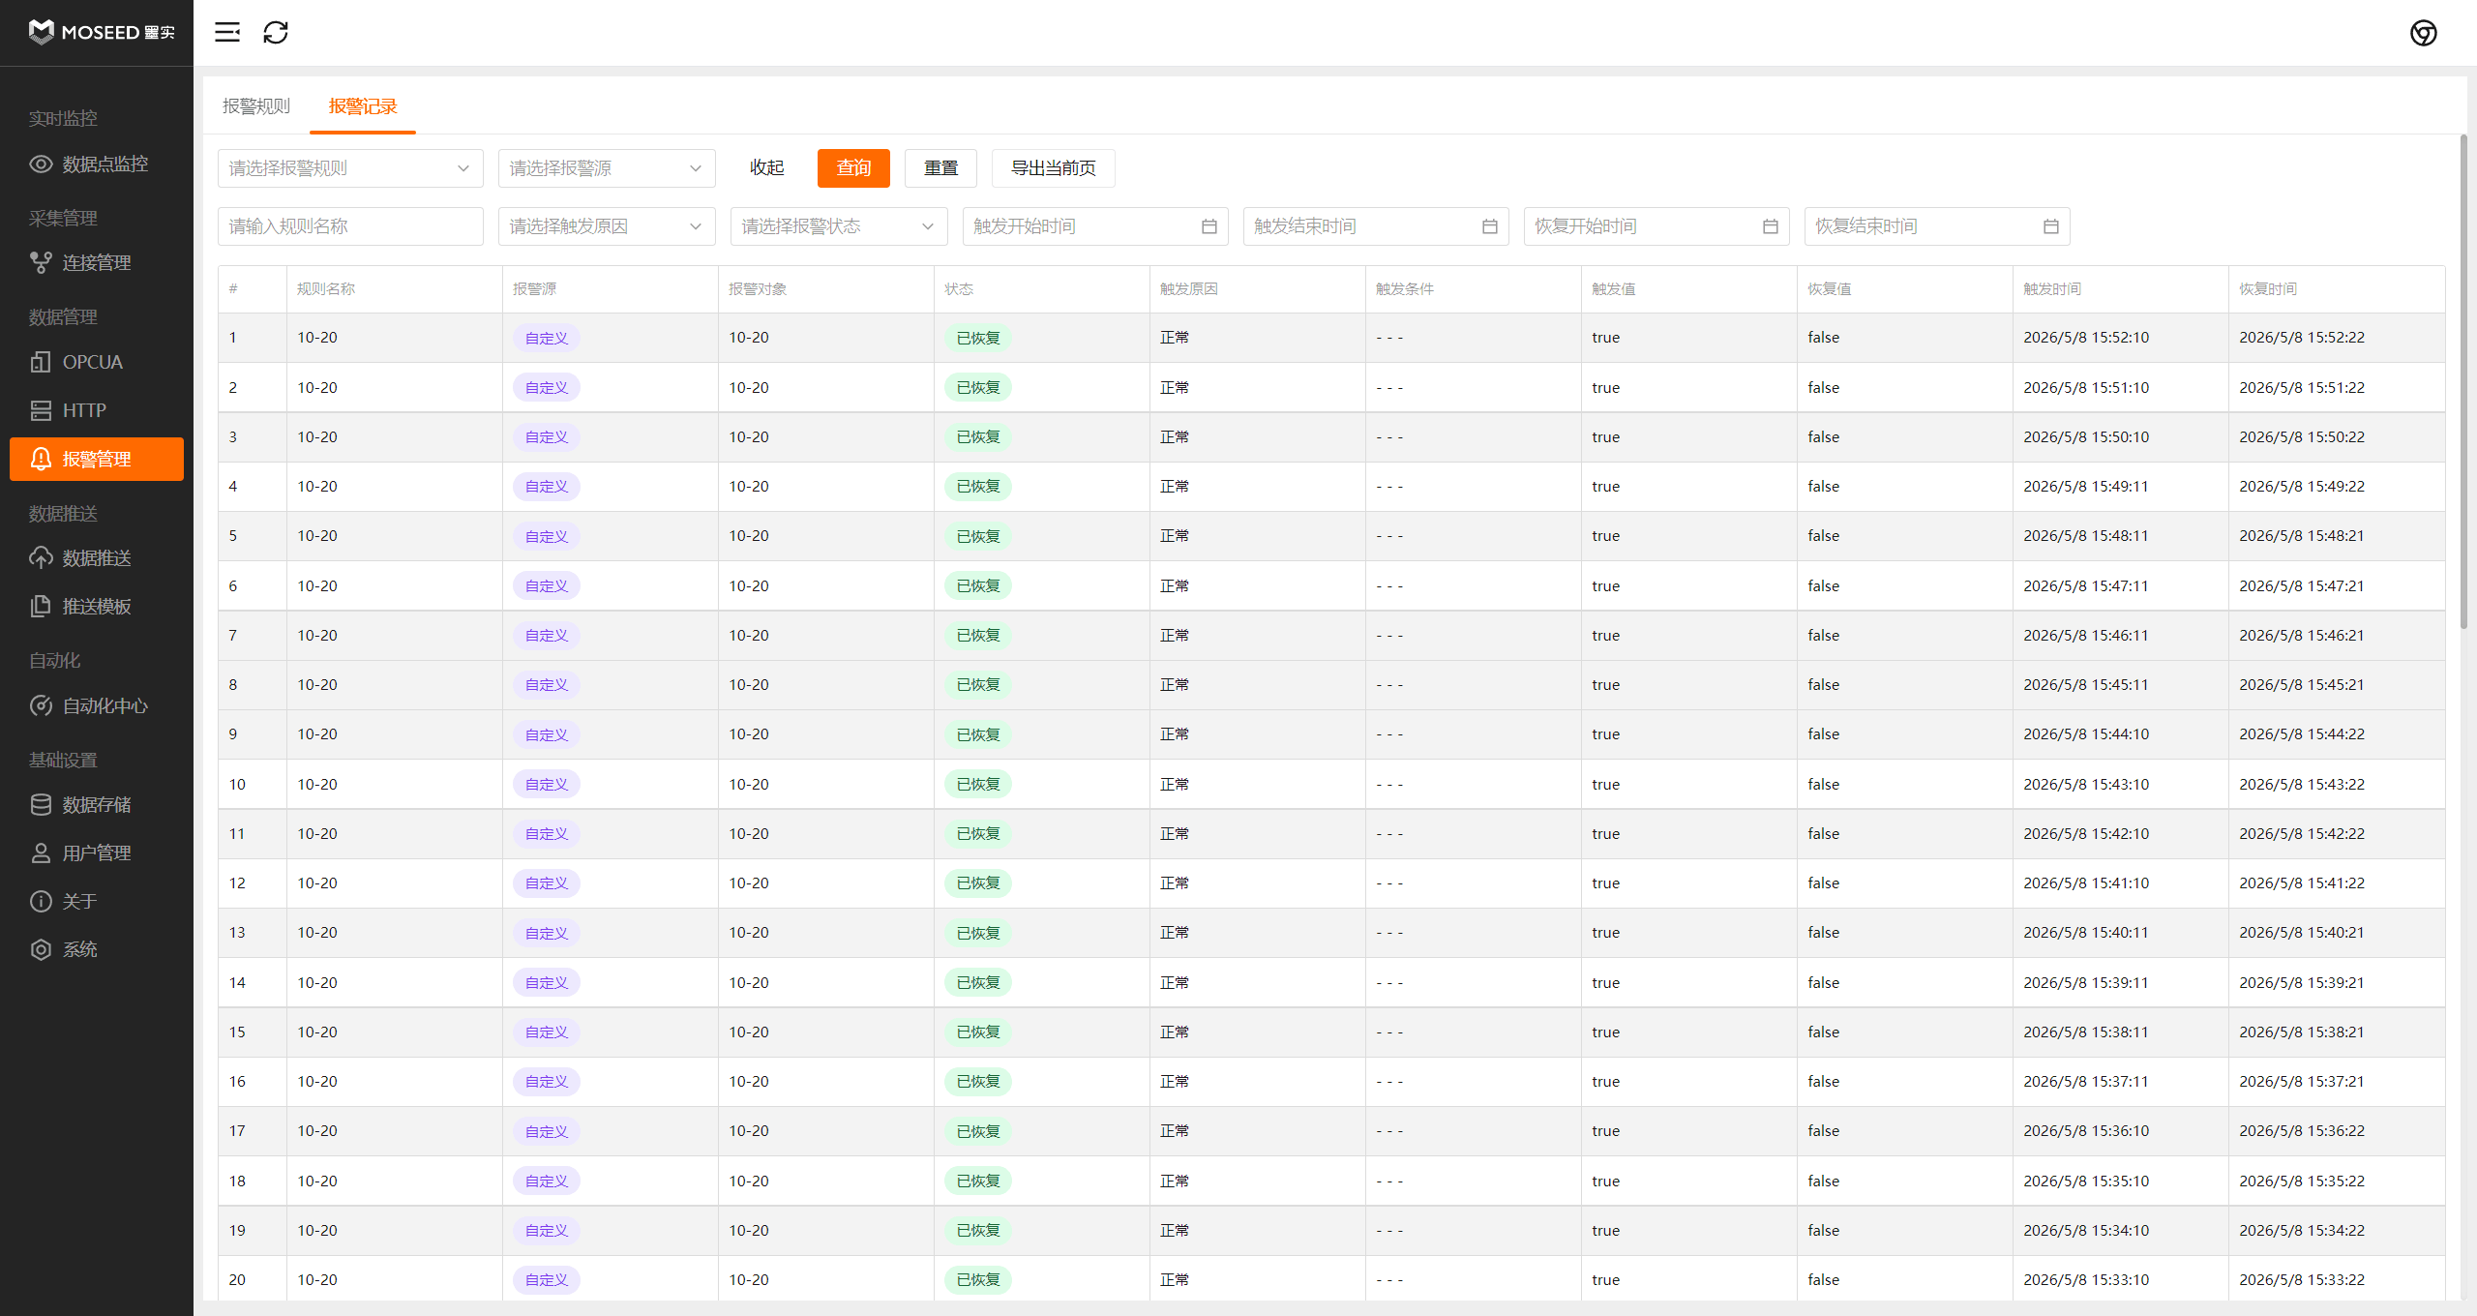The width and height of the screenshot is (2477, 1316).
Task: Expand 请选择报警规则 dropdown
Action: point(350,168)
